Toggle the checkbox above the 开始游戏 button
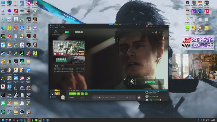 pos(145,76)
